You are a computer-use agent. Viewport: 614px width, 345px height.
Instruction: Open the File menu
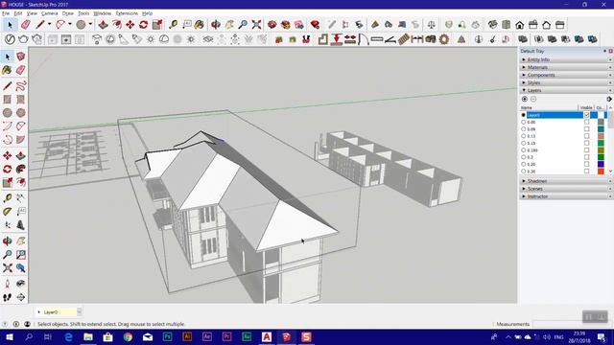(6, 13)
